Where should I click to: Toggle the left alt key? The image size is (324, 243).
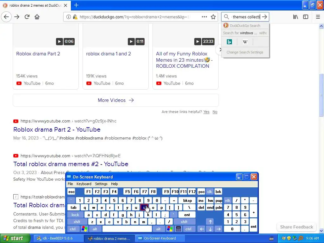pos(95,229)
